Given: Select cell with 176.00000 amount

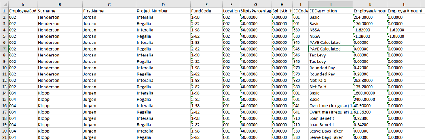Looking at the screenshot, I should [370, 23].
